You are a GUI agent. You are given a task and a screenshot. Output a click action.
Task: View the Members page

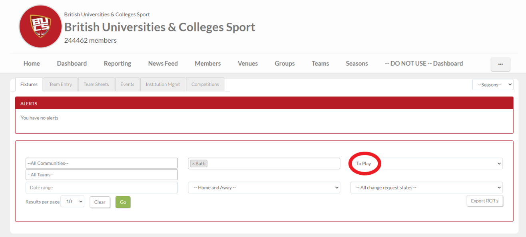click(208, 63)
